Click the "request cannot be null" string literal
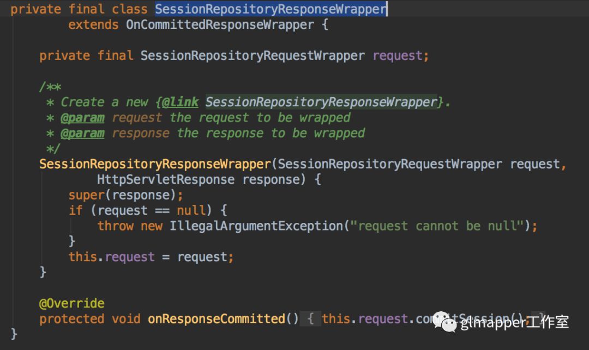Viewport: 589px width, 350px height. click(x=437, y=226)
